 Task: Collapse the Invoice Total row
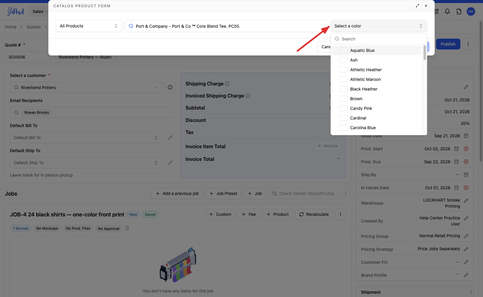(338, 158)
